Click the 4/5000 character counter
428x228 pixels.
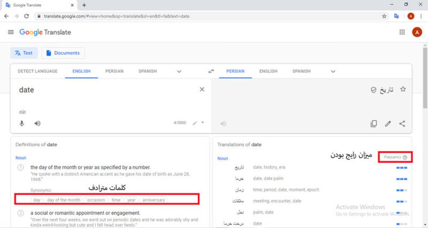tap(180, 123)
